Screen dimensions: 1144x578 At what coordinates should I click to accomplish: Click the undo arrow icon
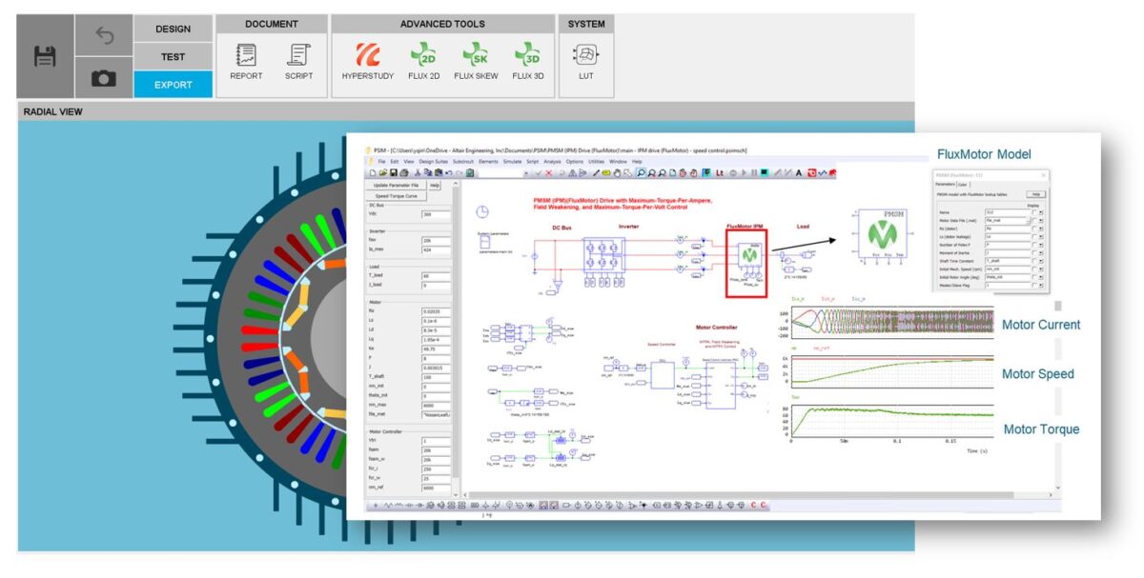pyautogui.click(x=104, y=36)
